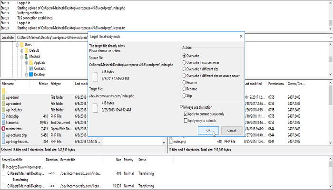Click the queue server icon incodytb

3,167
